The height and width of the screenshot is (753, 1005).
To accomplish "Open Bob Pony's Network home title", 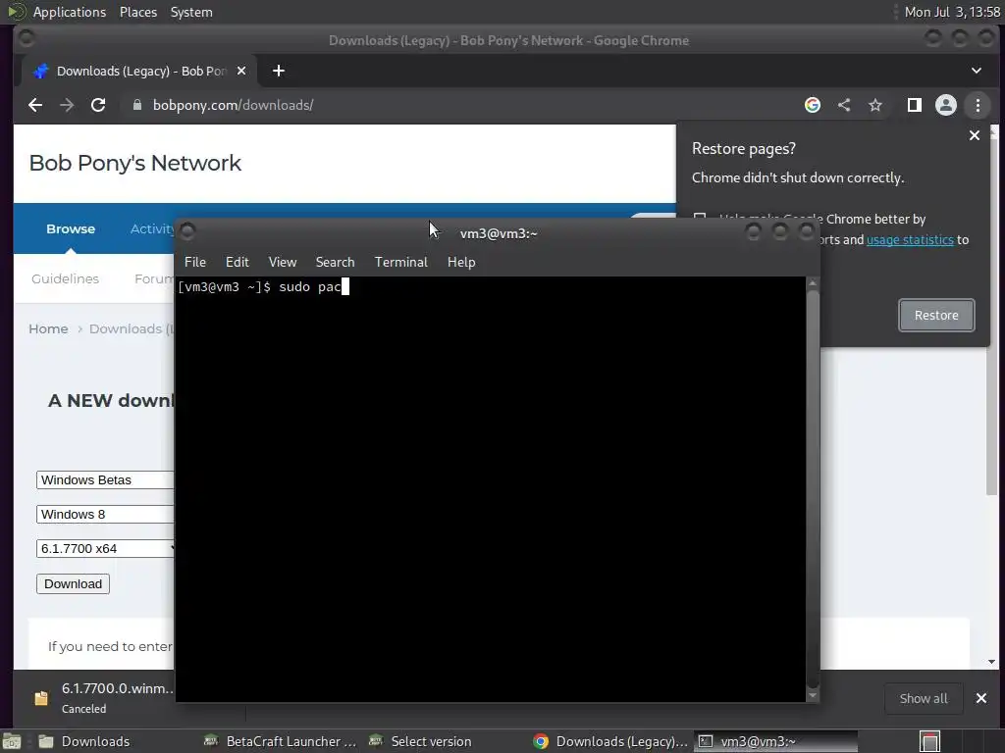I will click(135, 163).
